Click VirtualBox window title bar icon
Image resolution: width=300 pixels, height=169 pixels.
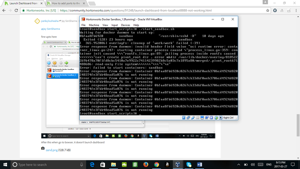tap(83, 19)
